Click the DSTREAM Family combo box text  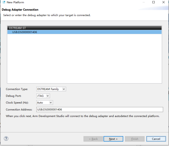pos(48,89)
